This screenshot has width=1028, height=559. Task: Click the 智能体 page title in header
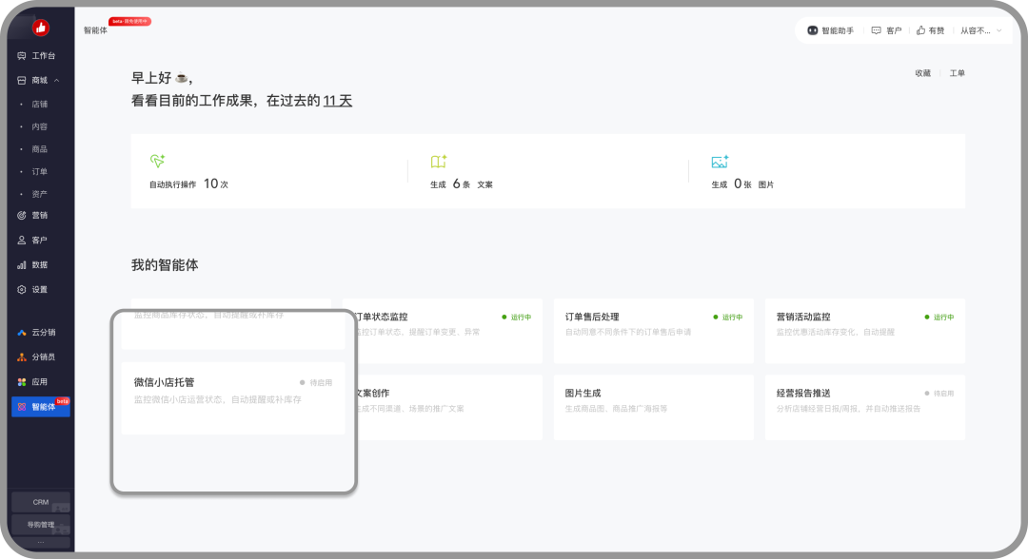96,30
